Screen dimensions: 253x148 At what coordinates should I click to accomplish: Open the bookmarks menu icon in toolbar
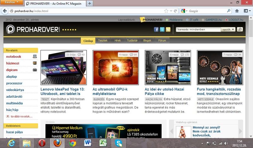247,11
